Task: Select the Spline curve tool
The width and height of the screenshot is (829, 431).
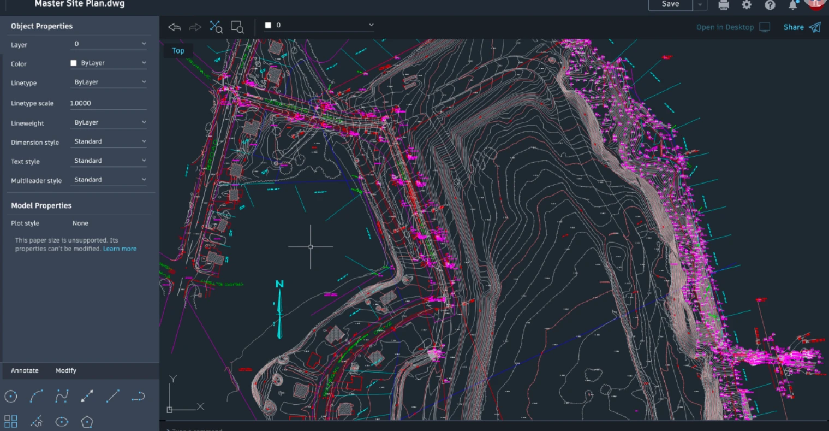Action: pyautogui.click(x=62, y=397)
